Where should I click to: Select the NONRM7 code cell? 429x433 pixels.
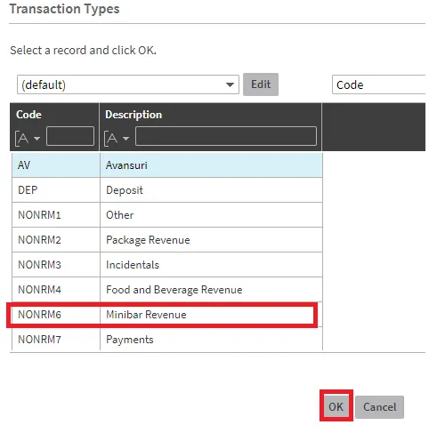coord(56,340)
